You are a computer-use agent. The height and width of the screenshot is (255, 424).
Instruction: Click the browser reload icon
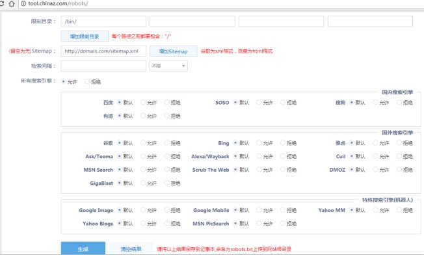coord(1,3)
